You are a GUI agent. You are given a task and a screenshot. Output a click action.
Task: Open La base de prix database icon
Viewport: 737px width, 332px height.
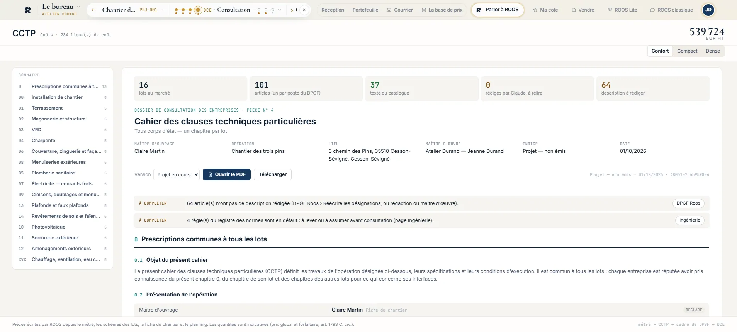tap(424, 10)
